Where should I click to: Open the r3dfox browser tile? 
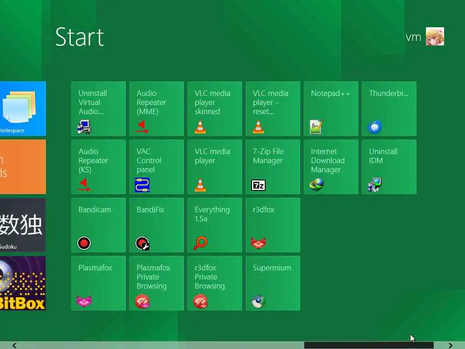273,225
